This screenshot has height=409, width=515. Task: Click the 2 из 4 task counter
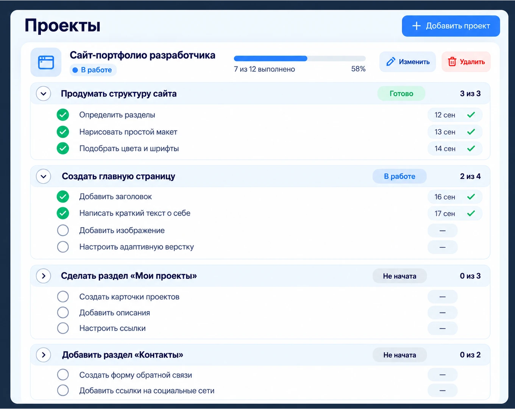[470, 176]
